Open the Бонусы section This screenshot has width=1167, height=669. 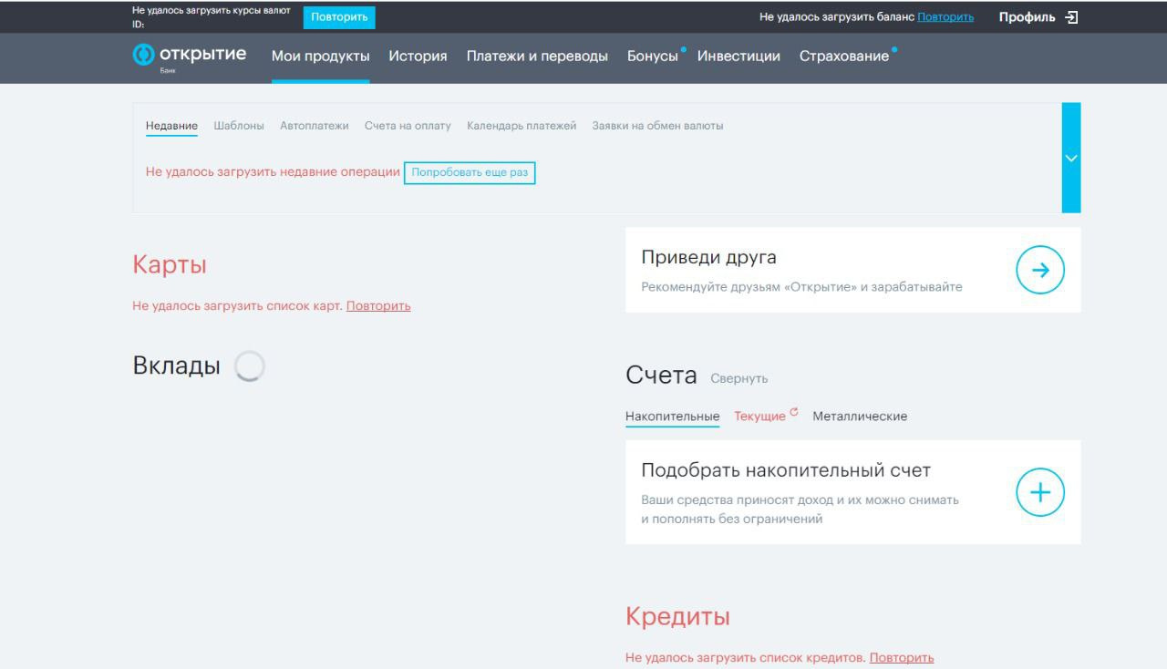click(653, 57)
